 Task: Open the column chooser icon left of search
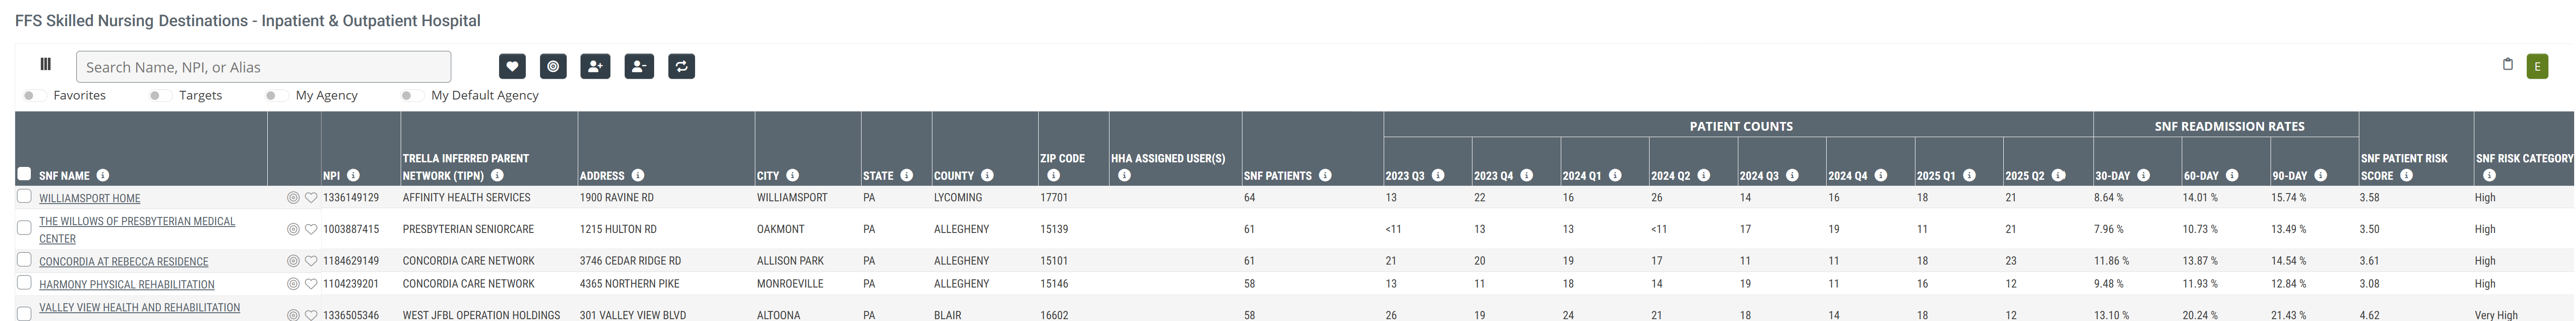coord(45,65)
